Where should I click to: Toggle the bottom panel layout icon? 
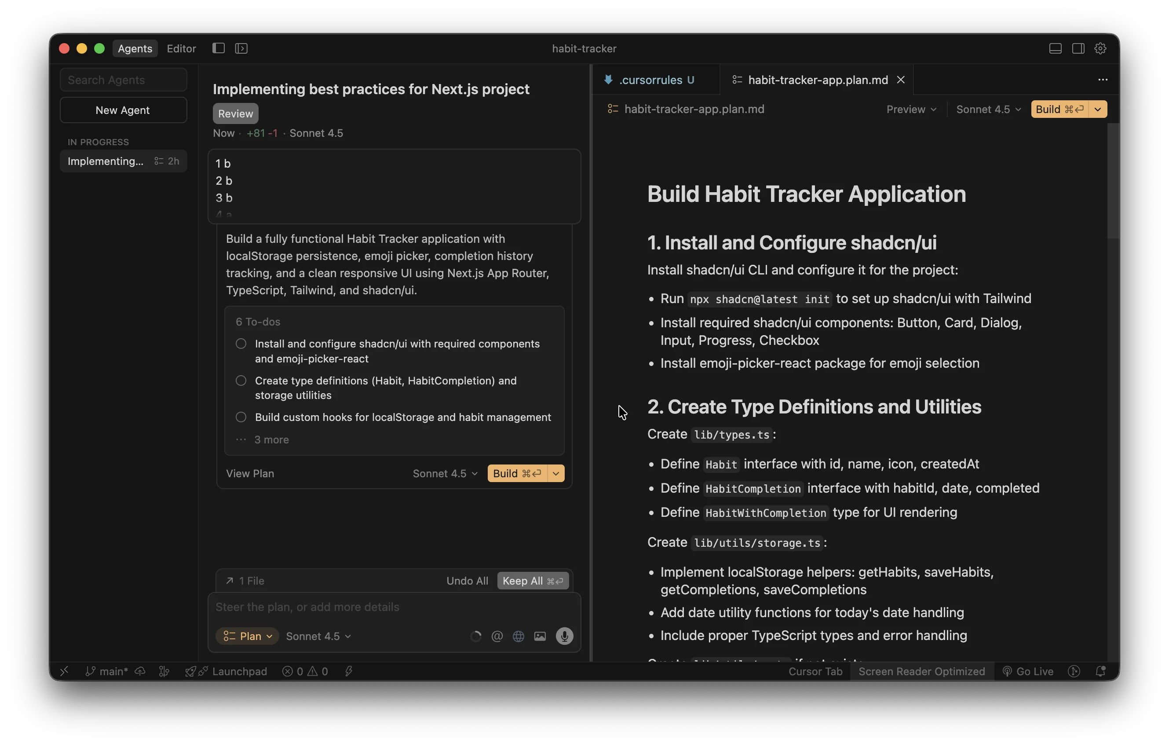(1055, 48)
